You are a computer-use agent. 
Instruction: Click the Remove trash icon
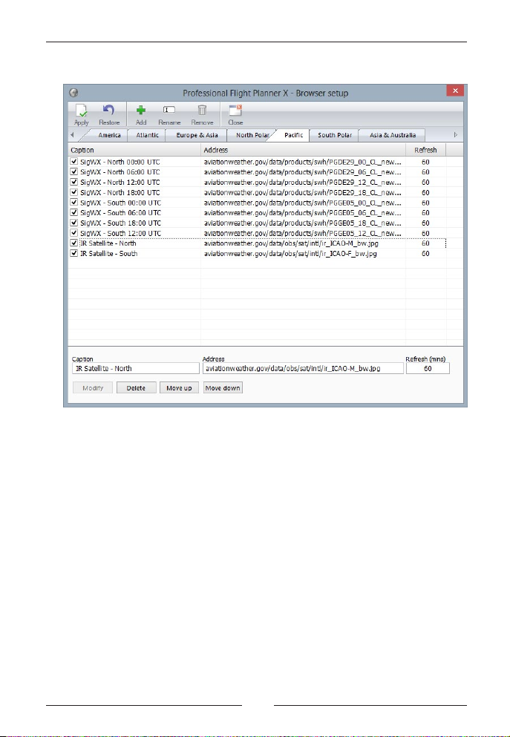(202, 115)
